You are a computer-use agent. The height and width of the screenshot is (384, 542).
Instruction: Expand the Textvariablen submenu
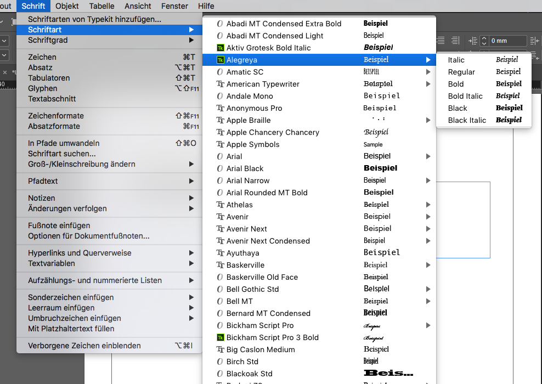coord(109,263)
